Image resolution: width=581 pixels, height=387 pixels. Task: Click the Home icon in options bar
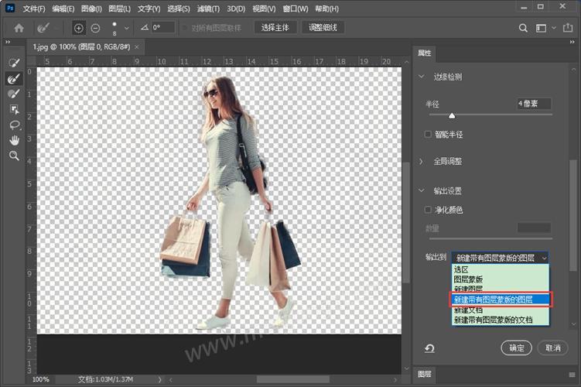[x=19, y=28]
